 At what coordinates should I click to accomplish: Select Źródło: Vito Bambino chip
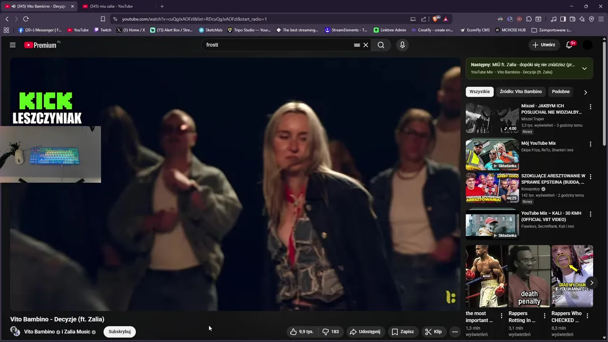pos(521,92)
